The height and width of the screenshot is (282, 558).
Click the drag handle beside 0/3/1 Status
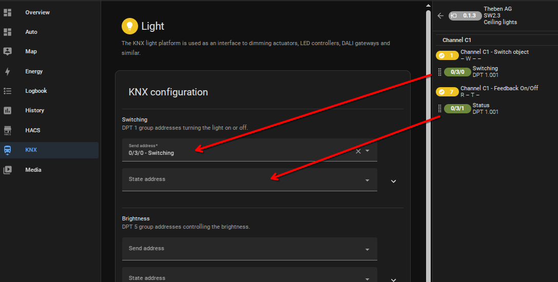[x=439, y=109]
